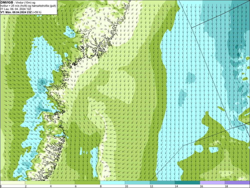The image size is (250, 188).
Task: Click the 12–14 m/s teal legend swatch
Action: pos(162,183)
